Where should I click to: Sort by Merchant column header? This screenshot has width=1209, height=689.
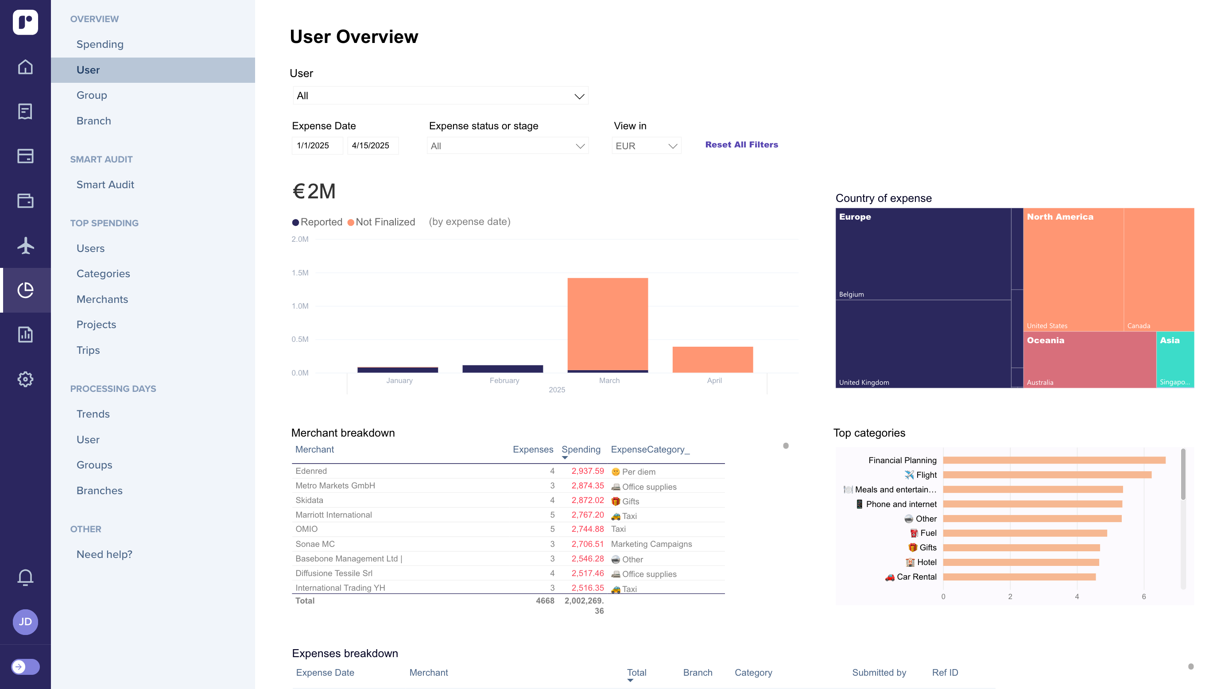point(315,449)
